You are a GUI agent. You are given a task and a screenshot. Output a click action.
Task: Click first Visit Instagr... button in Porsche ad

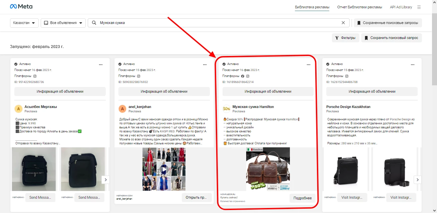point(352,197)
